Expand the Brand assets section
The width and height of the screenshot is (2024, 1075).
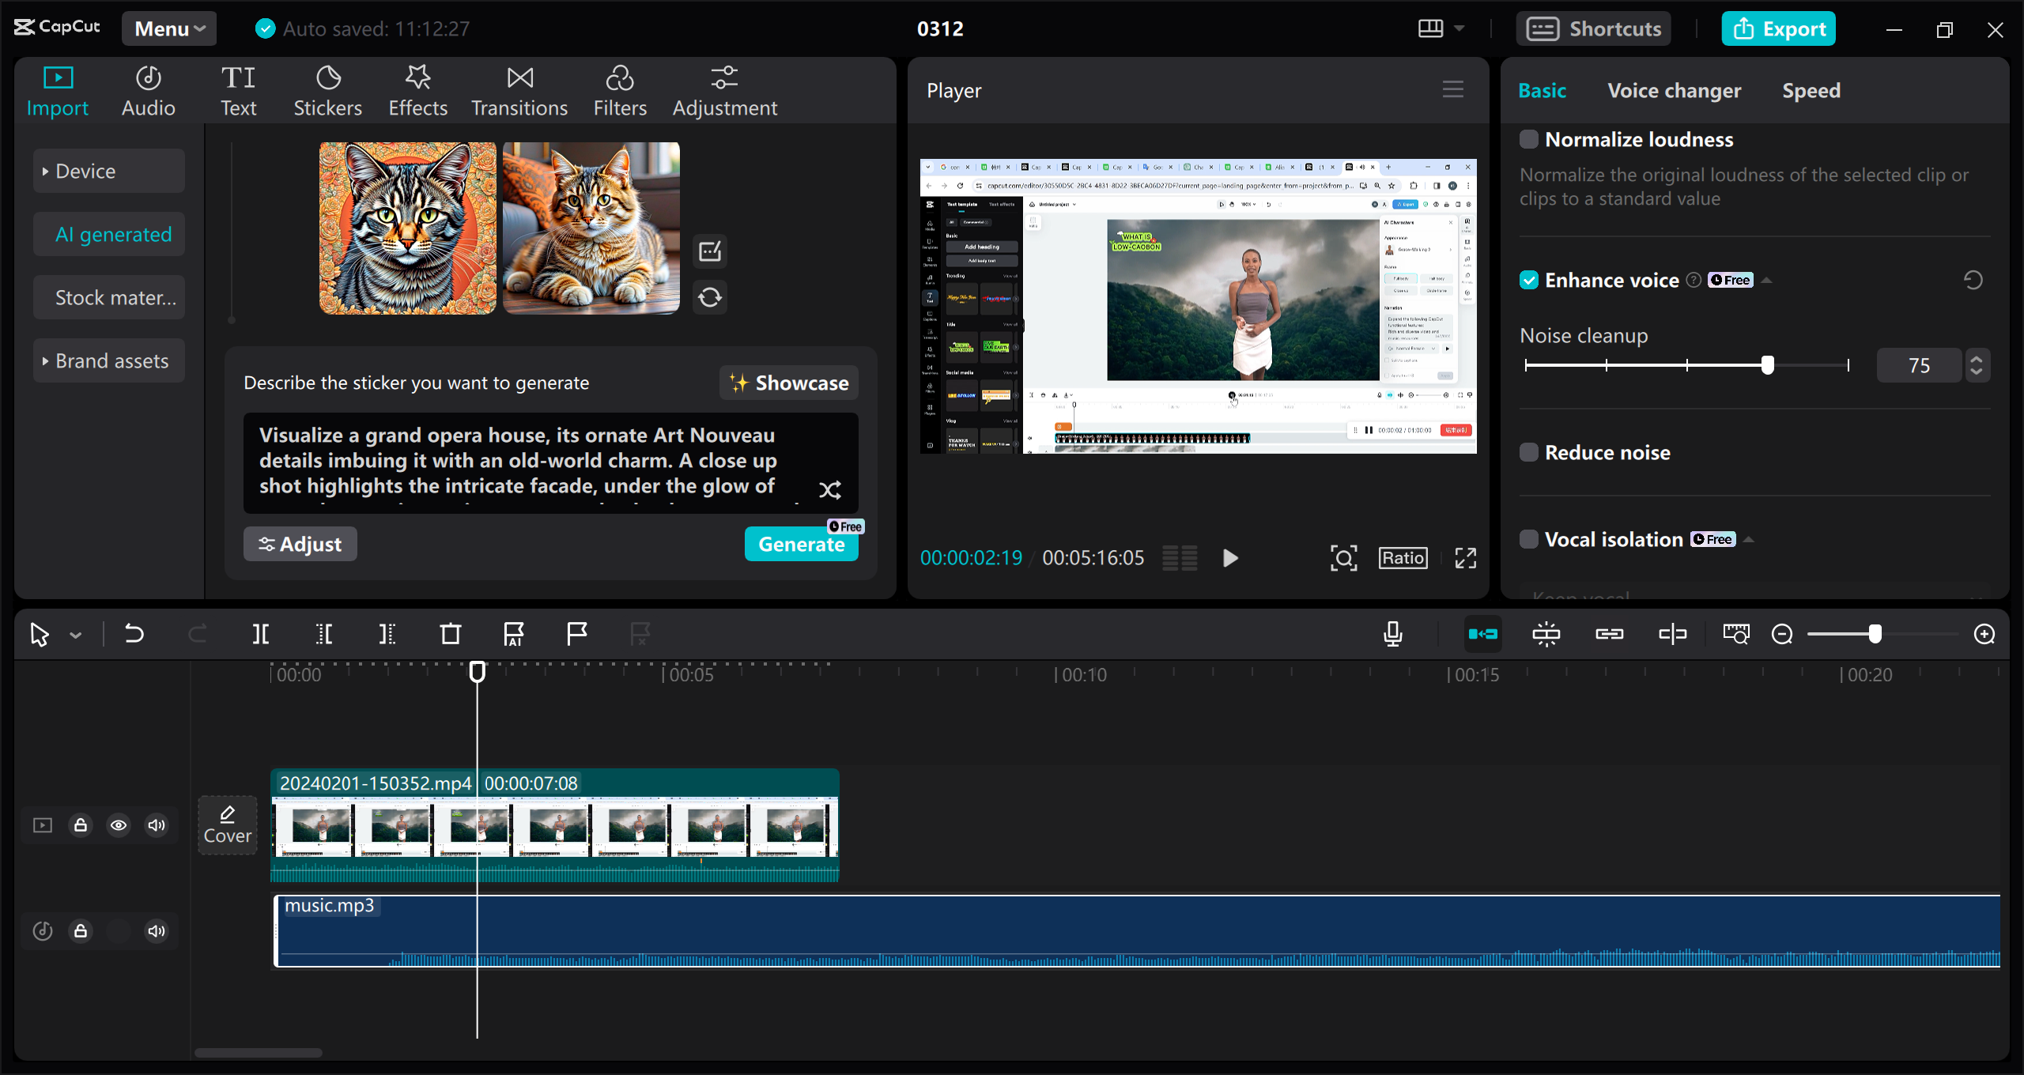108,360
